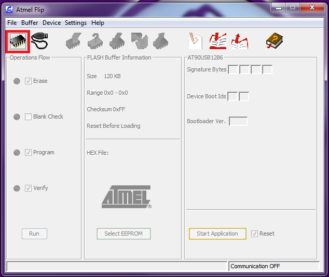This screenshot has height=277, width=329.
Task: Toggle the Verify checkbox
Action: click(x=28, y=188)
